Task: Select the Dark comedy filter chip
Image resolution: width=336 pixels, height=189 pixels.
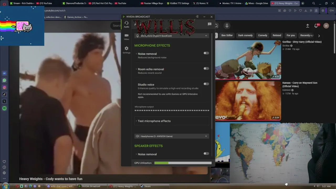Action: 245,35
